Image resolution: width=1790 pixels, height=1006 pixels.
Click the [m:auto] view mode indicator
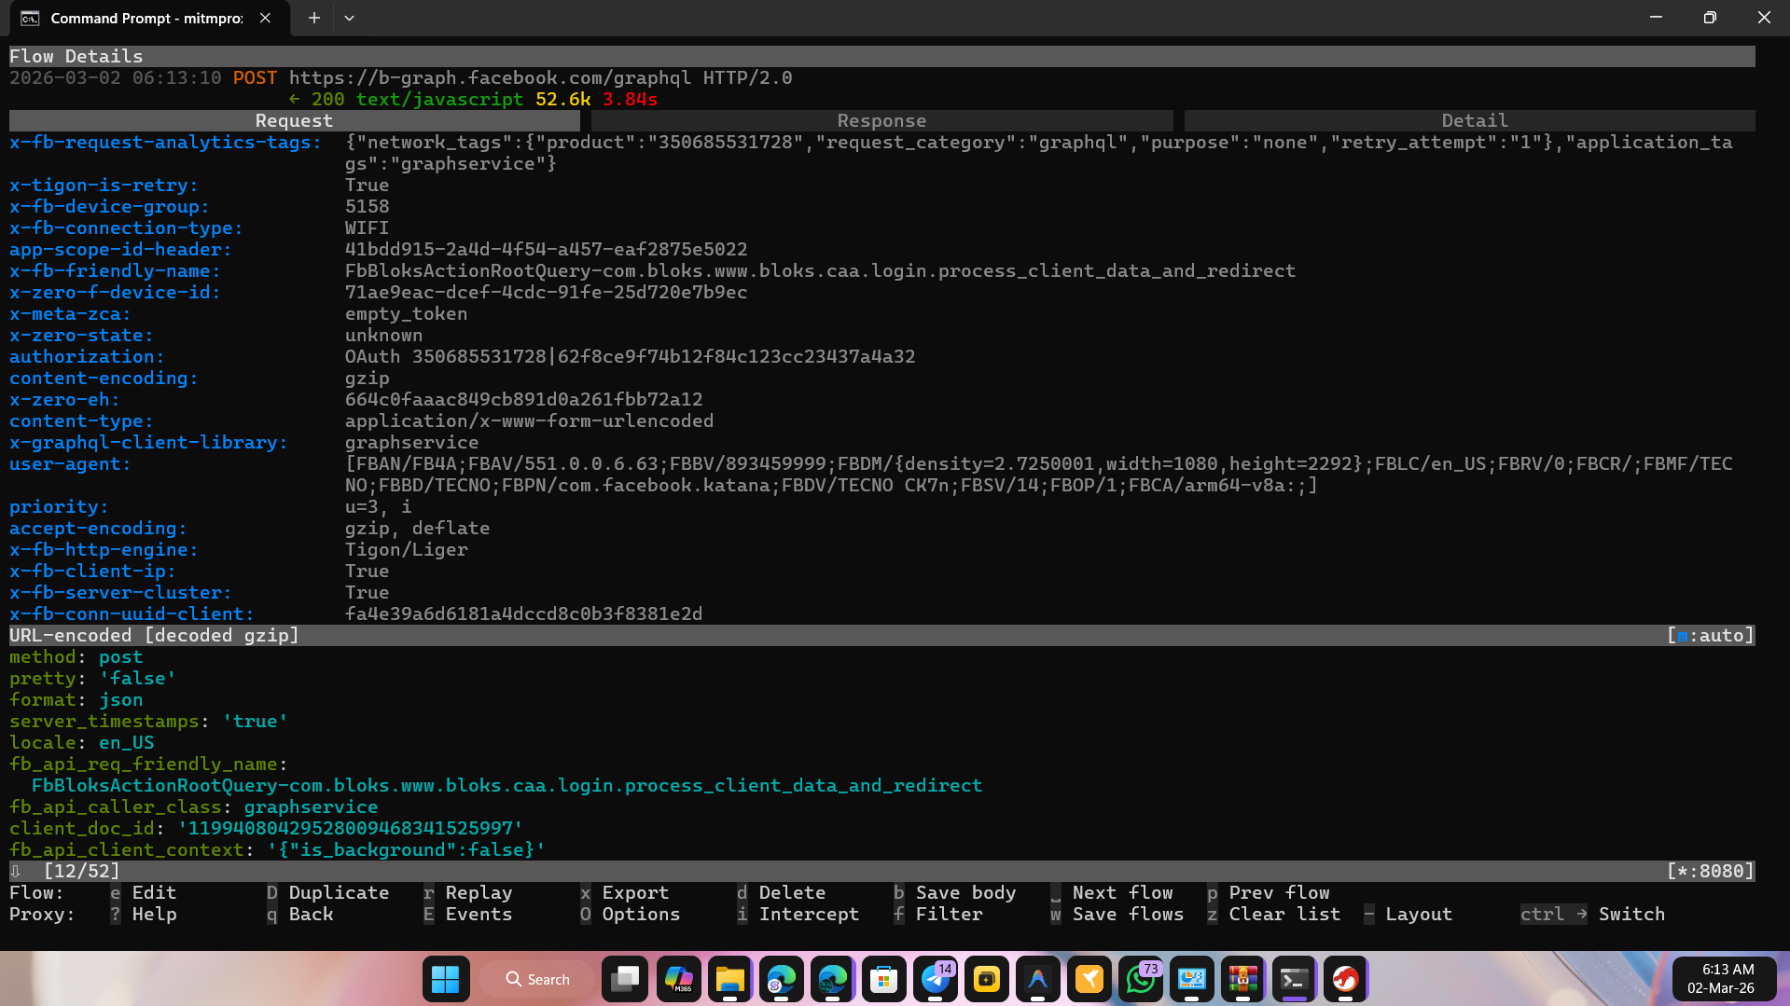coord(1710,635)
